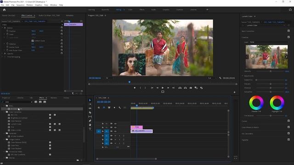Open Comparison View in Program monitor
Viewport: 294px width, 165px height.
pyautogui.click(x=196, y=88)
